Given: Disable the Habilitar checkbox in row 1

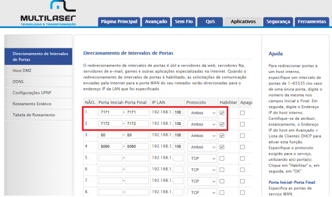Looking at the screenshot, I should (x=222, y=113).
